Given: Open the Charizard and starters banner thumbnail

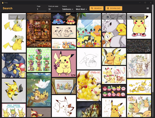Looking at the screenshot, I should pos(64,44).
